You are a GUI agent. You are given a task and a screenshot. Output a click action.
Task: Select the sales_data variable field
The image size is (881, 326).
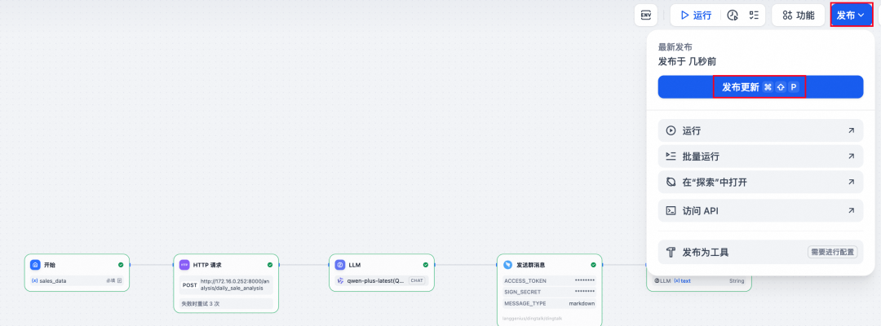tap(77, 280)
